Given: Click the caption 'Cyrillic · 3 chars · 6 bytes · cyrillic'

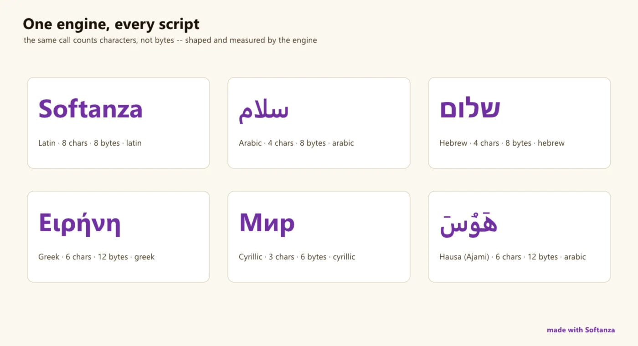Looking at the screenshot, I should click(297, 257).
